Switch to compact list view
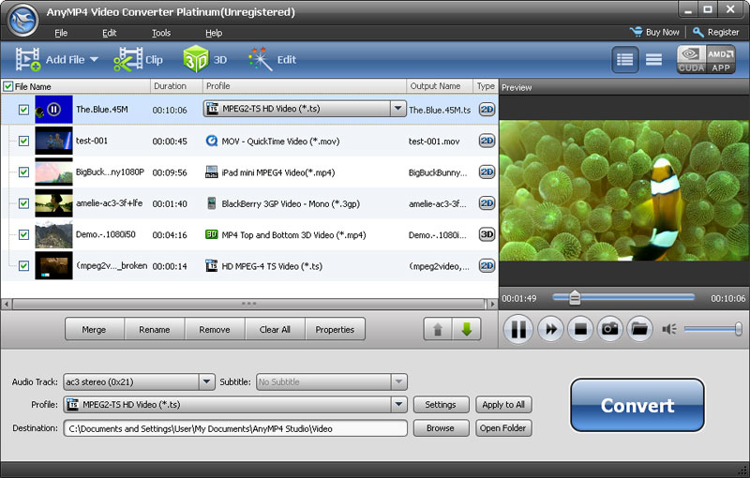This screenshot has height=478, width=750. pyautogui.click(x=653, y=60)
